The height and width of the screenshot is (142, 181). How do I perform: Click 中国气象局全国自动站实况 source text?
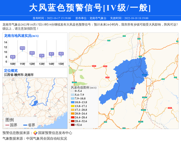point(46,138)
